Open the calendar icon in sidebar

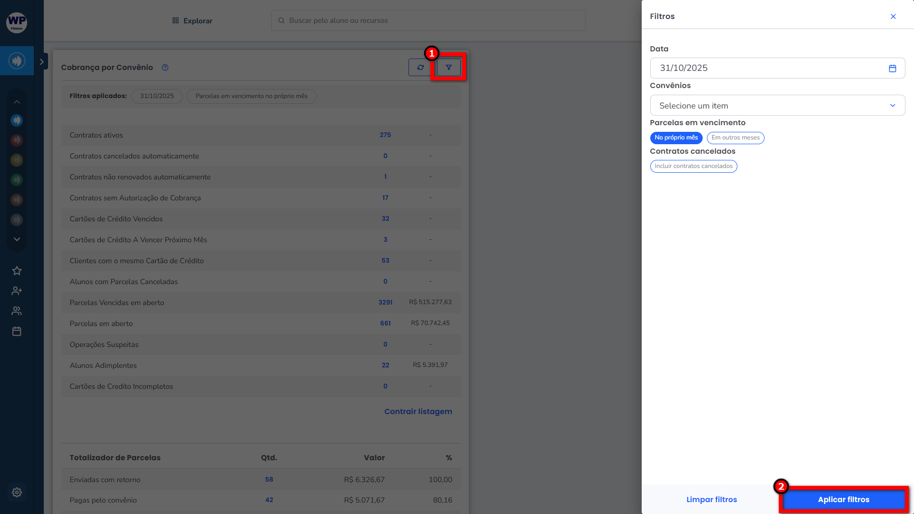click(17, 331)
